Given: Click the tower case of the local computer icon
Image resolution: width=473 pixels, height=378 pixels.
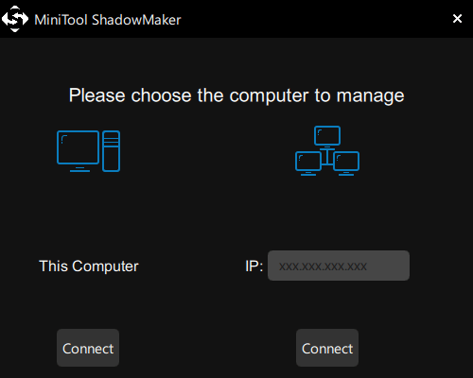Looking at the screenshot, I should click(x=111, y=151).
